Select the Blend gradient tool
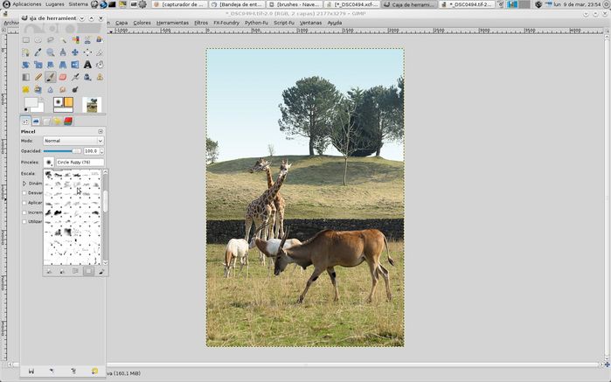Viewport: 611px width, 382px height. pos(25,77)
